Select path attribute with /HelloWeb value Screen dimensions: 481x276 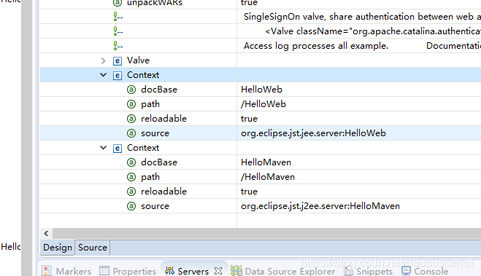[150, 104]
